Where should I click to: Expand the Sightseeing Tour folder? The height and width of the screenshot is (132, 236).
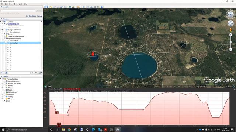(x=2, y=24)
